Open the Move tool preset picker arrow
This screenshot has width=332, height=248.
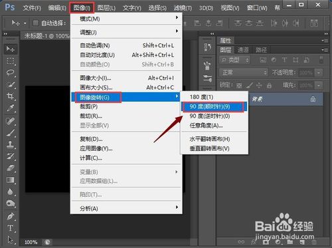coord(25,23)
